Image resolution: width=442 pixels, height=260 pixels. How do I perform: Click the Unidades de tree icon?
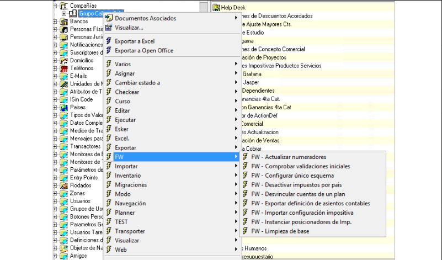64,84
